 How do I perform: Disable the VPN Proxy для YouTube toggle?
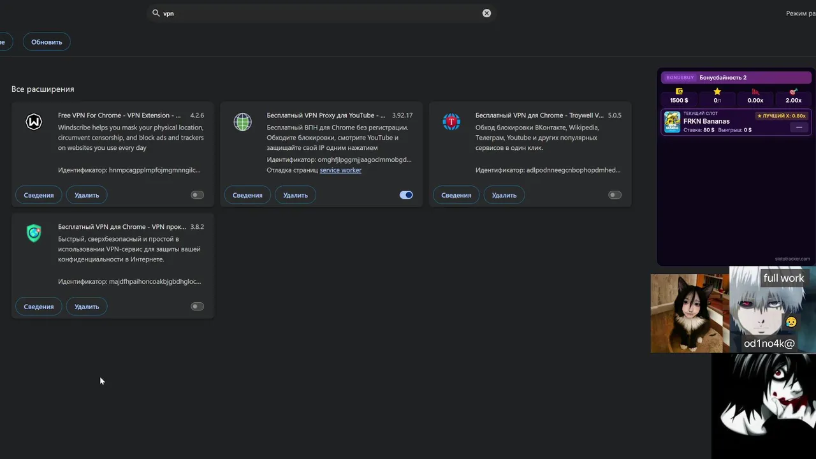406,195
